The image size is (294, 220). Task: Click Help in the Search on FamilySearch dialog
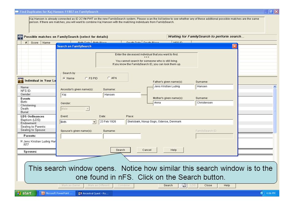click(x=173, y=150)
